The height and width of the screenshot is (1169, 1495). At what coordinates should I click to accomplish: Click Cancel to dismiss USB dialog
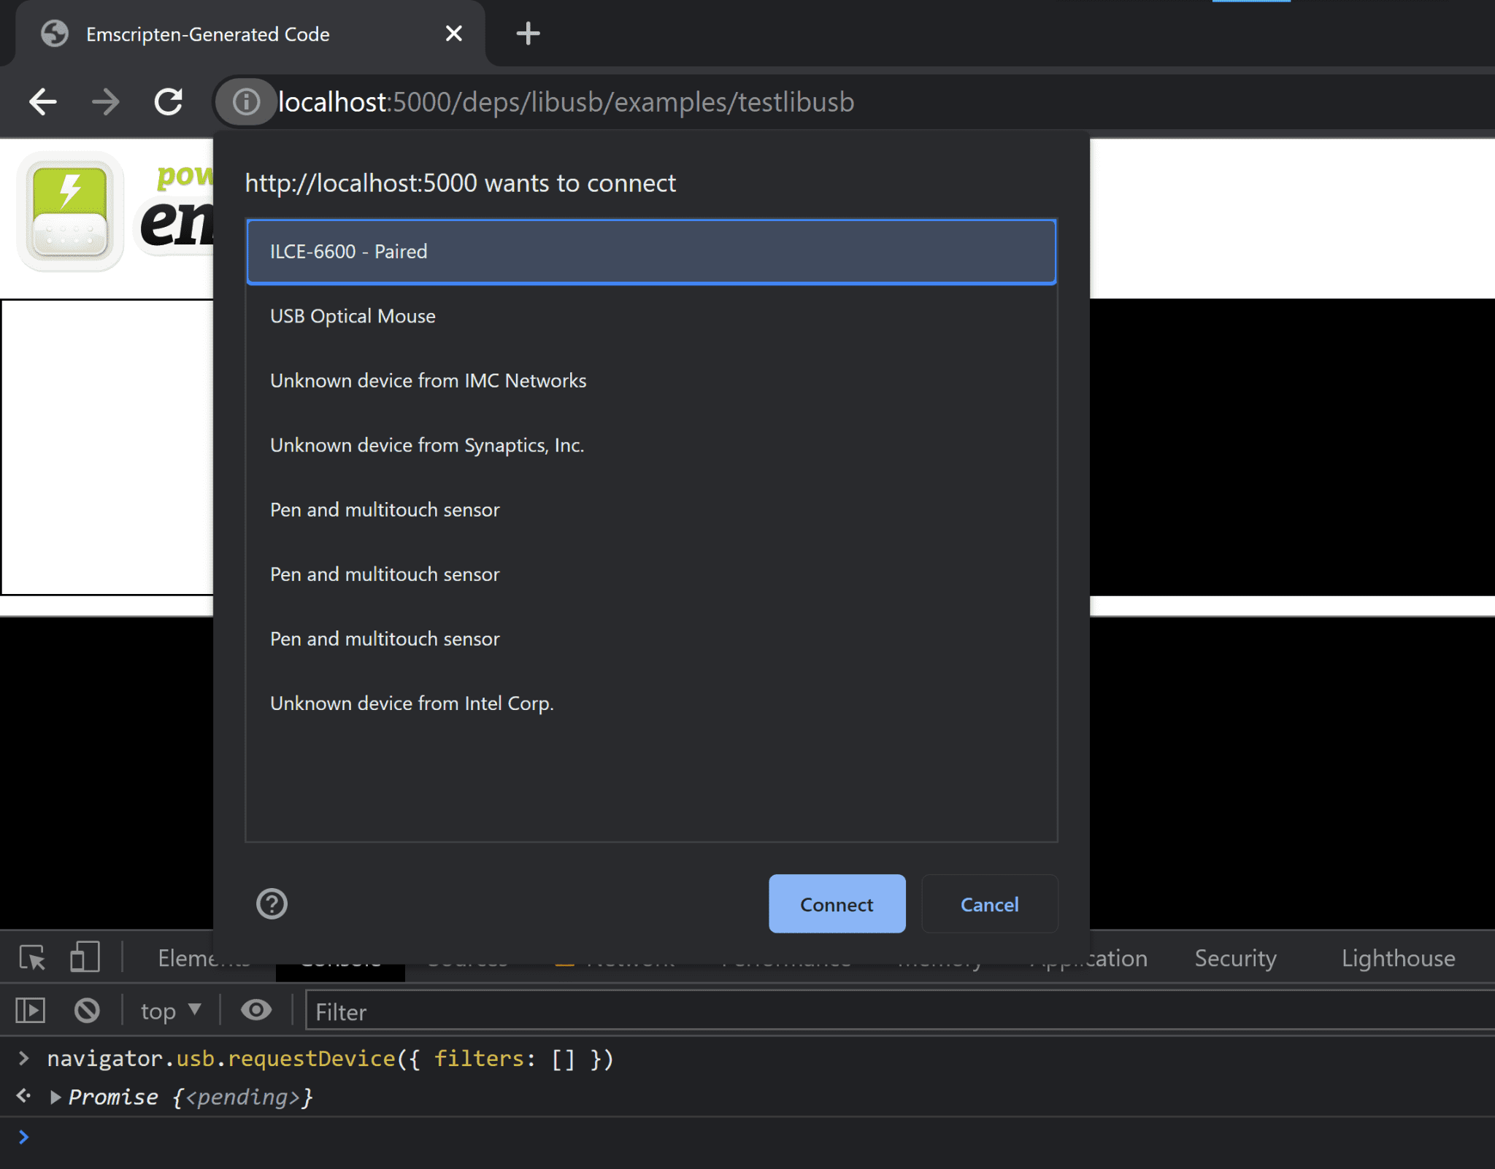coord(989,905)
